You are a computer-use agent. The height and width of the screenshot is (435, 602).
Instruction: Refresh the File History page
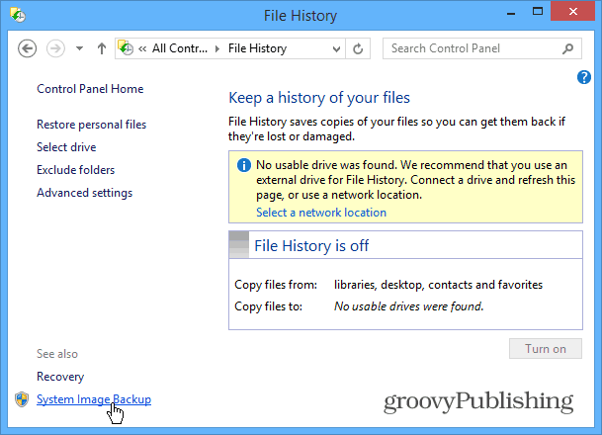[358, 48]
